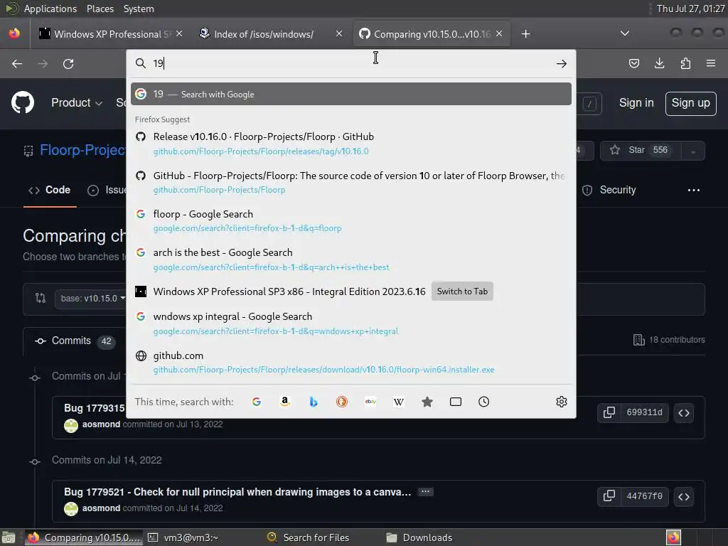Screen dimensions: 728x546
Task: Search this time with Bing icon
Action: (314, 402)
